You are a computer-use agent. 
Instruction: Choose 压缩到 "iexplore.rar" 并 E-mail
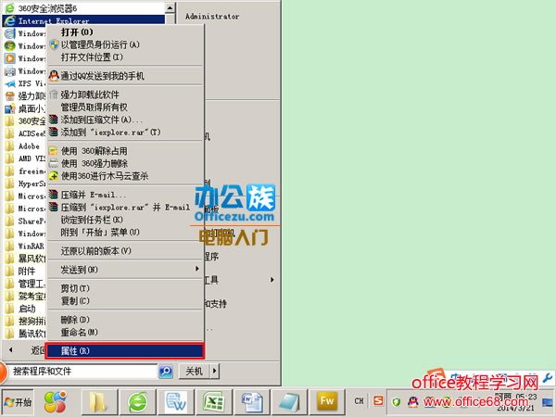[x=125, y=207]
